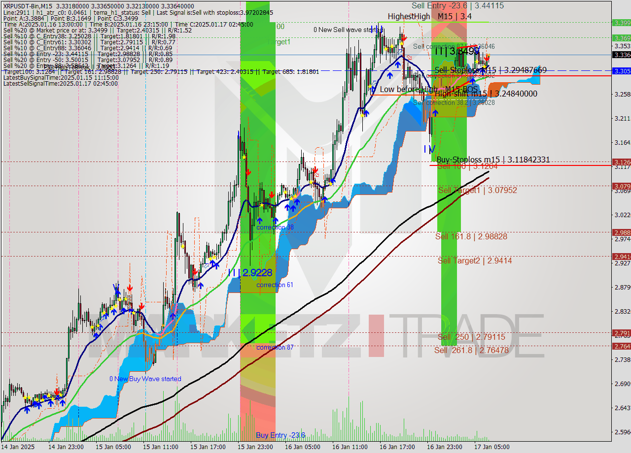
Task: Click the '16 Jan 23:00' time label
Action: (444, 447)
